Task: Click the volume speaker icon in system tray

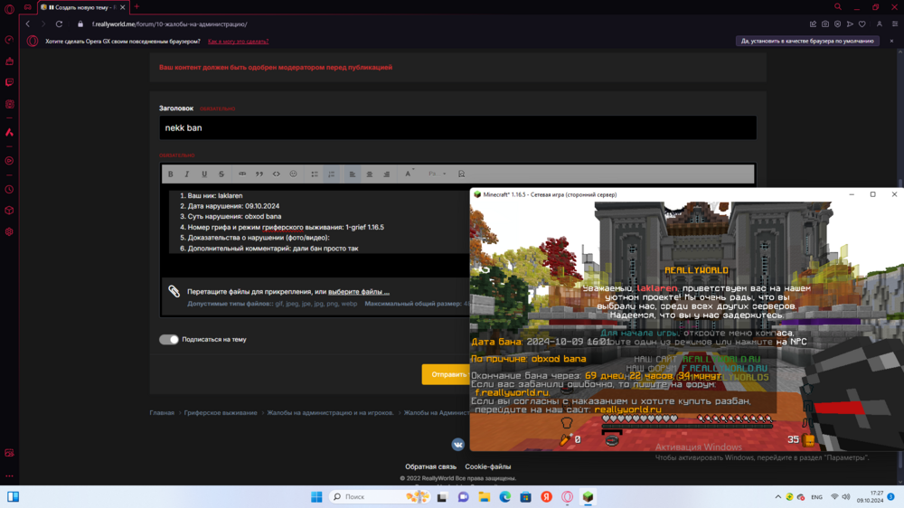Action: pos(846,497)
